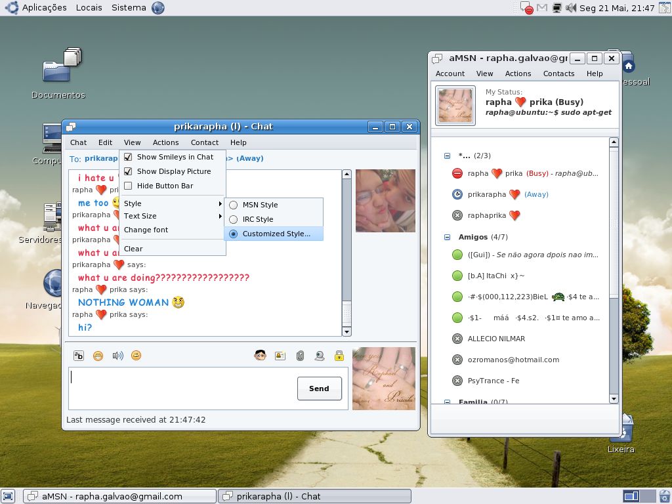This screenshot has width=672, height=504.
Task: Start webcam session icon in chat
Action: coord(320,356)
